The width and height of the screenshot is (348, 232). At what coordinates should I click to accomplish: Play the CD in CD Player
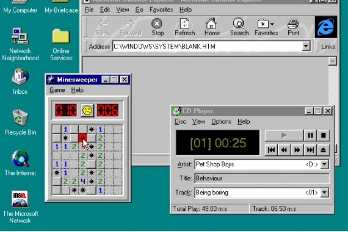coord(284,135)
